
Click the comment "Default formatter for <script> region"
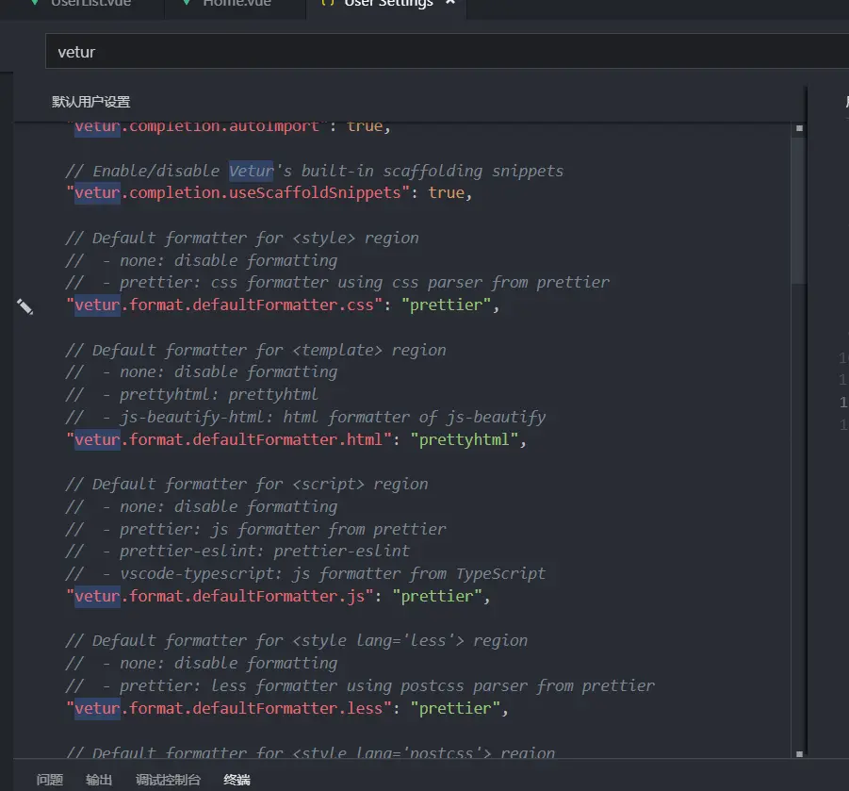(247, 485)
